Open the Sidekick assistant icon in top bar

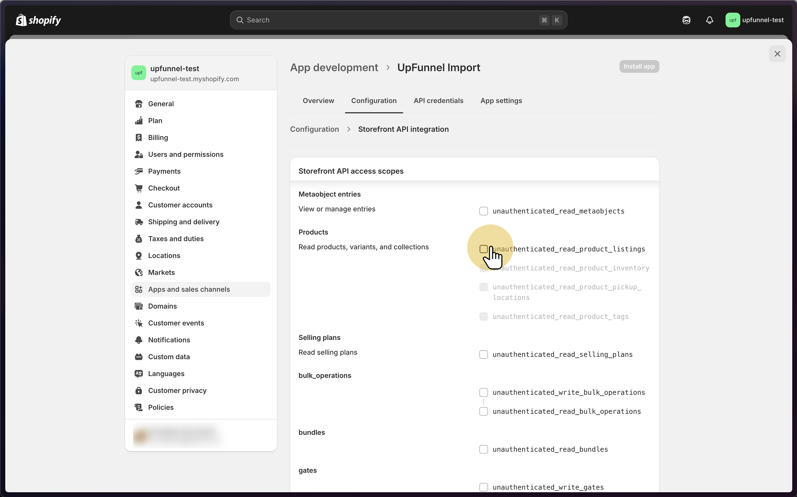coord(686,20)
